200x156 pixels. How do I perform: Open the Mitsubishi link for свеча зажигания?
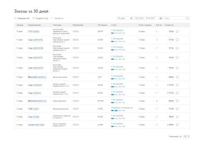[37, 101]
